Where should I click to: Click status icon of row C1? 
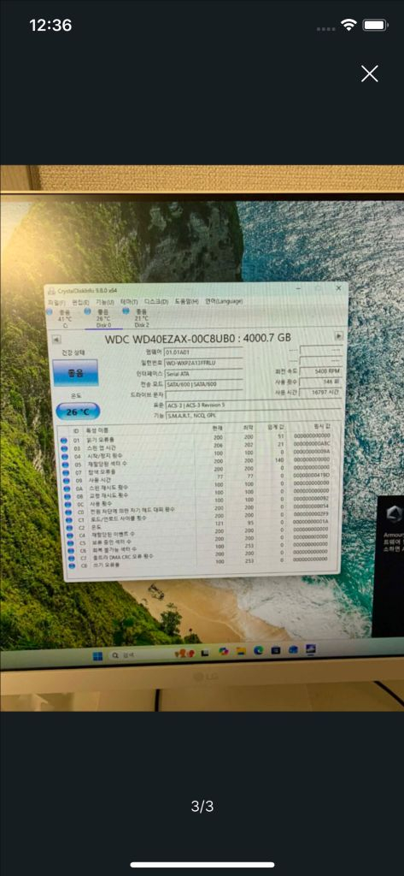pyautogui.click(x=68, y=519)
